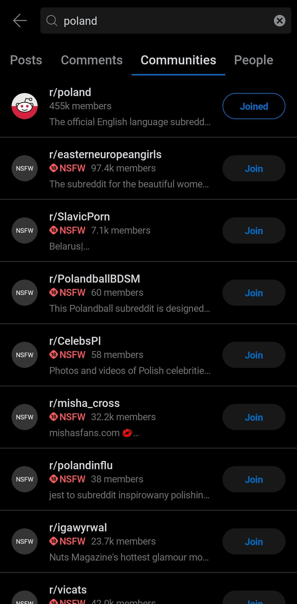Tap the r/misha_cross NSFW avatar icon

point(24,417)
